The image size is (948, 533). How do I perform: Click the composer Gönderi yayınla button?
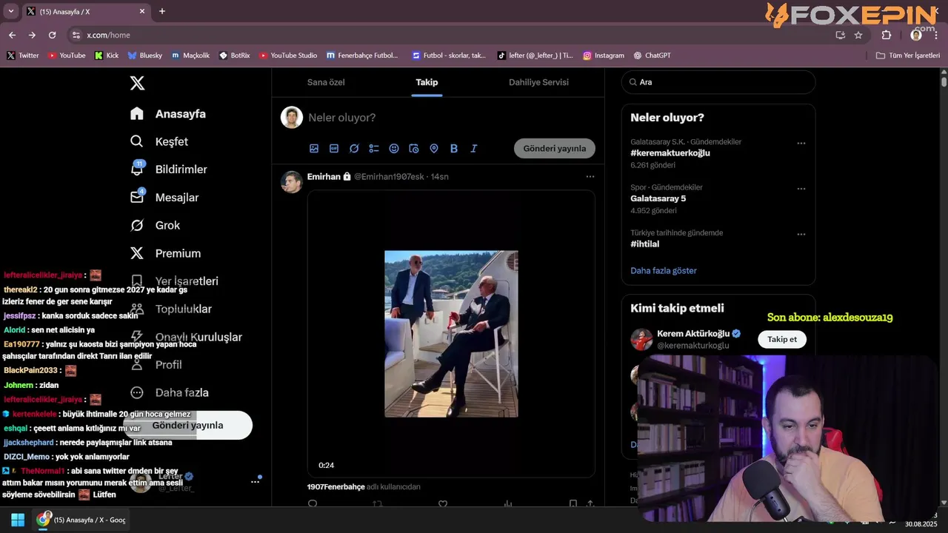(555, 148)
